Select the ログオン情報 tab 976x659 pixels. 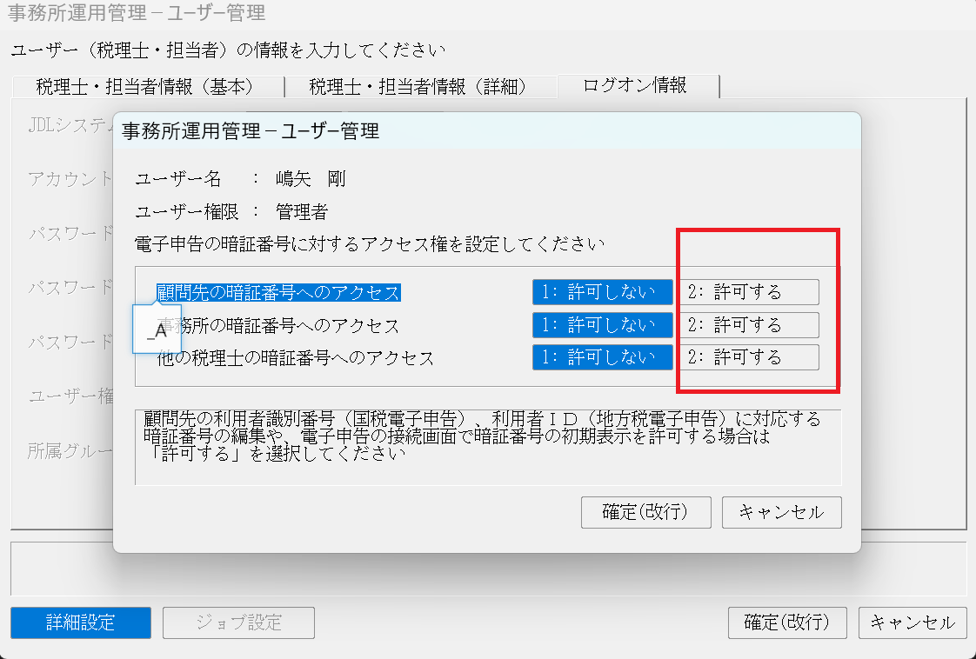pos(635,85)
